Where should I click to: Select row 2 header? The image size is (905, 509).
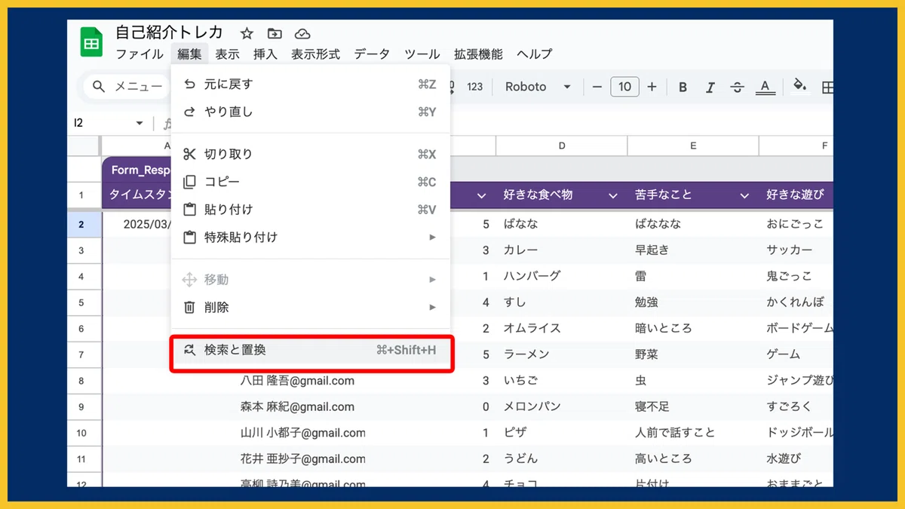pyautogui.click(x=84, y=224)
